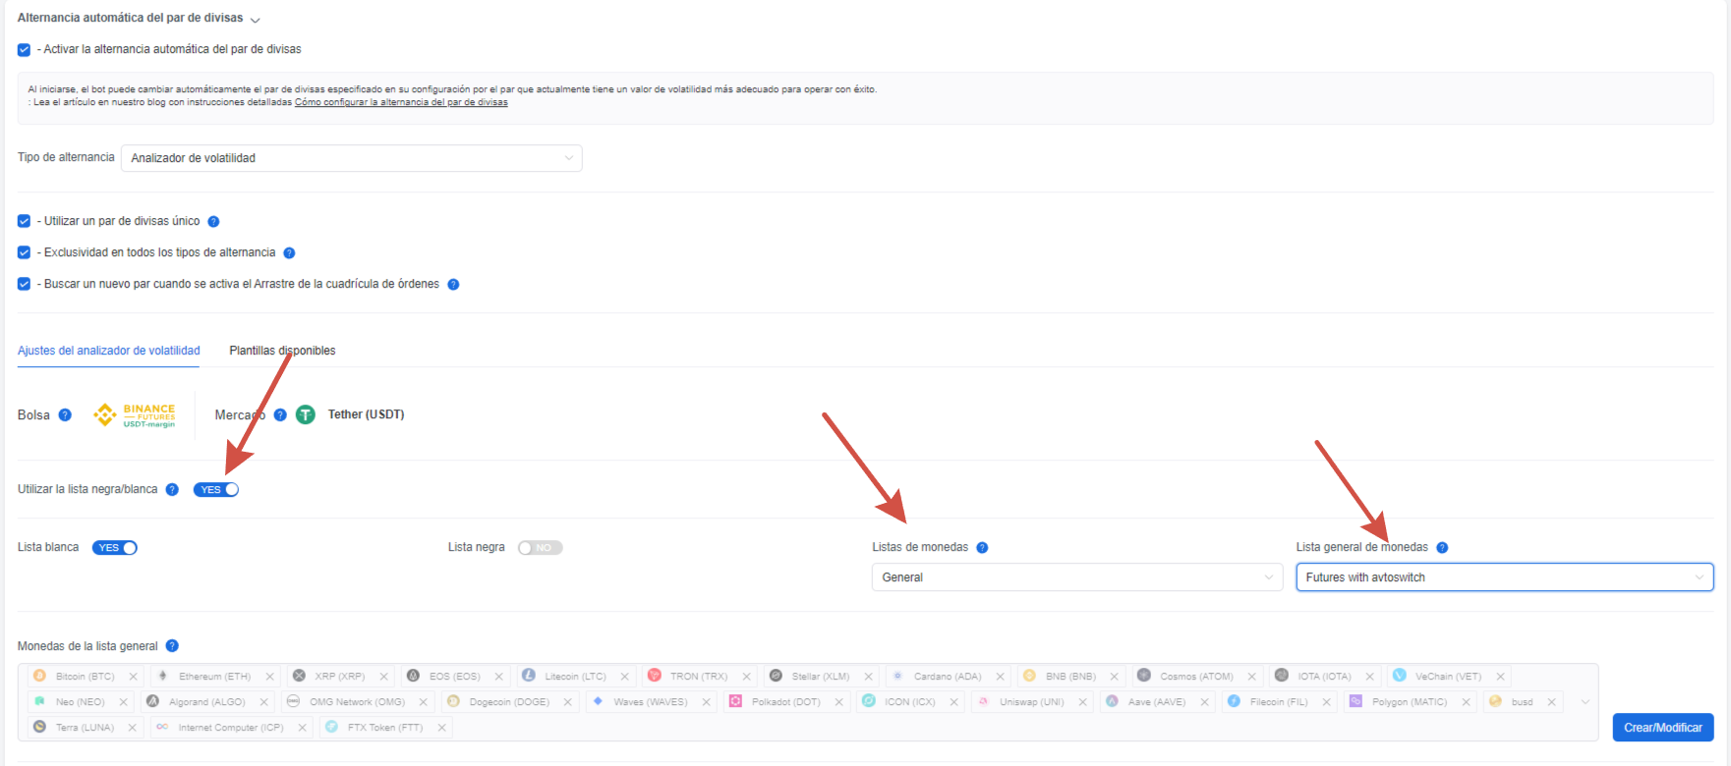Click 'Tether (USDT)' market label
This screenshot has width=1731, height=766.
click(x=366, y=415)
